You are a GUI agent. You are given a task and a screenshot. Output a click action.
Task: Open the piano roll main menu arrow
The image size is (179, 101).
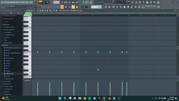click(x=25, y=11)
